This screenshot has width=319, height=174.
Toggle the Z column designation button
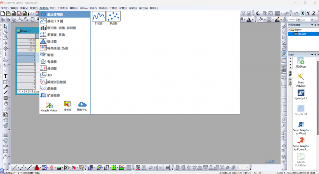pyautogui.click(x=314, y=14)
